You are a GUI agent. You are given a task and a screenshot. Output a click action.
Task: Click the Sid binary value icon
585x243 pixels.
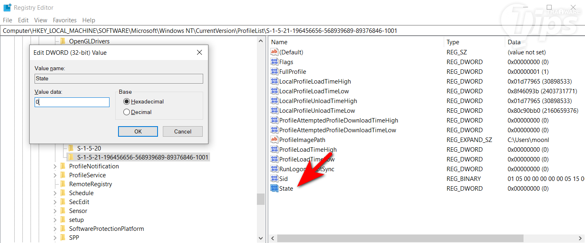click(274, 178)
